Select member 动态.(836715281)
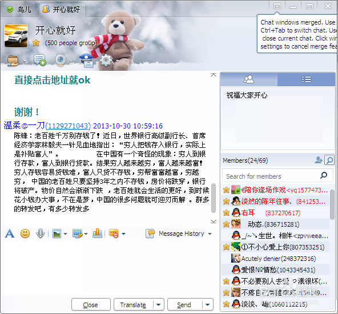This screenshot has height=314, width=338. coord(276,224)
